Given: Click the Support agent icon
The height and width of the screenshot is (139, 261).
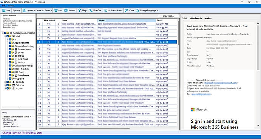Looking at the screenshot, I should point(66,10).
